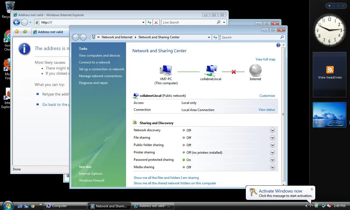
Task: Click the refresh button beside the breadcrumb bar
Action: point(215,37)
